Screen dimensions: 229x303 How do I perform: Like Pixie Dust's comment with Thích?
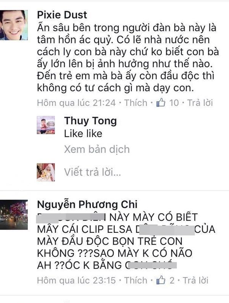pyautogui.click(x=135, y=103)
